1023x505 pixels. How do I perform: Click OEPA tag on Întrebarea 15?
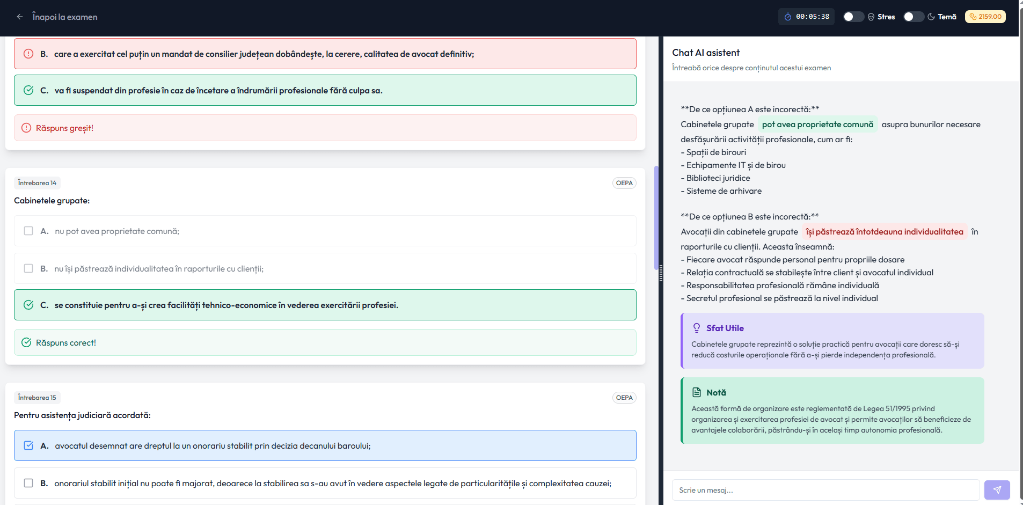(x=624, y=398)
